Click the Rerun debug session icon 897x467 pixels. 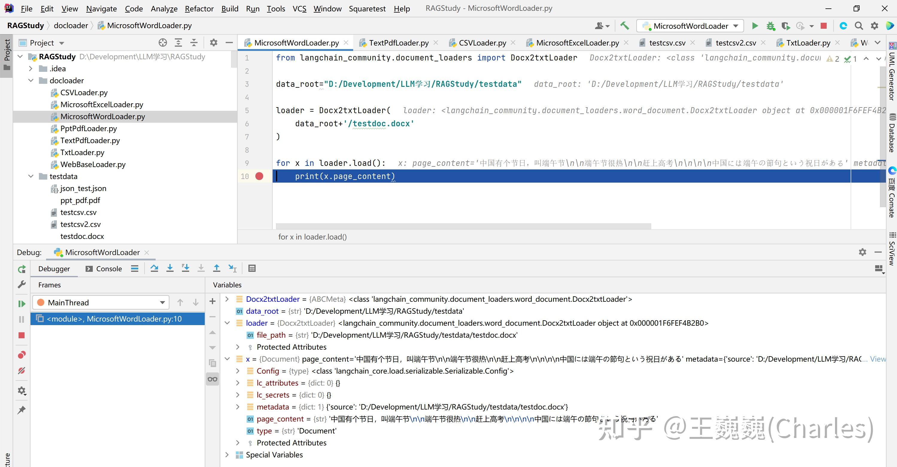pos(22,269)
